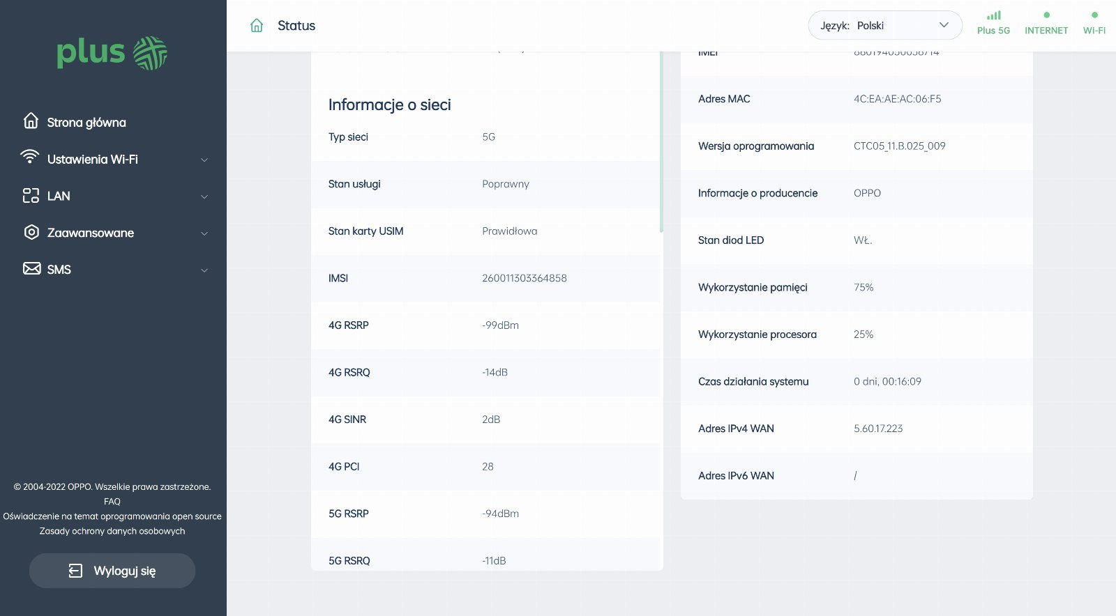Screen dimensions: 1116x616
Task: Click the SMS envelope icon
Action: point(31,269)
